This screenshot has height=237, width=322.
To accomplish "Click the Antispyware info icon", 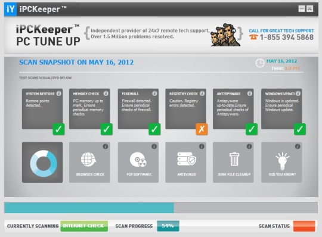I will coord(249,93).
